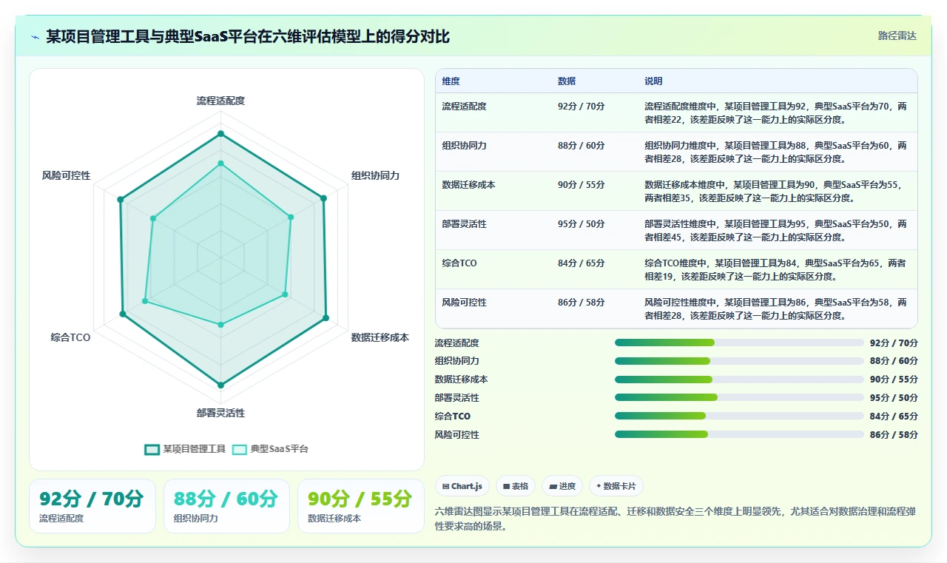Click 典型SaaS平台 point on 部署灵活性 axis
Viewport: 947px width, 563px height.
coord(220,324)
